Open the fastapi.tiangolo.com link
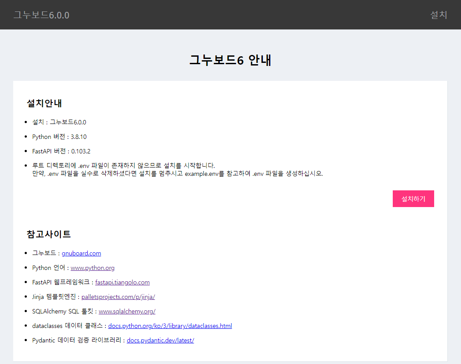 click(x=122, y=282)
